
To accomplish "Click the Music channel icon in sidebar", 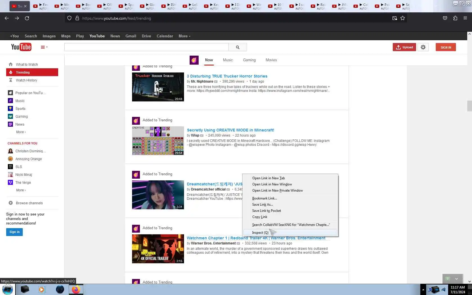I will (x=10, y=101).
